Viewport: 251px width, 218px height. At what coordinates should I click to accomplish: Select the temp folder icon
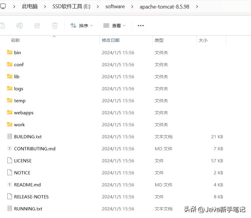tap(10, 100)
